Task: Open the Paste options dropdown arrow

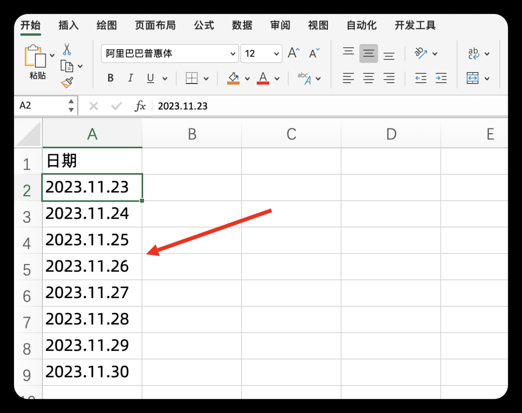Action: (x=52, y=55)
